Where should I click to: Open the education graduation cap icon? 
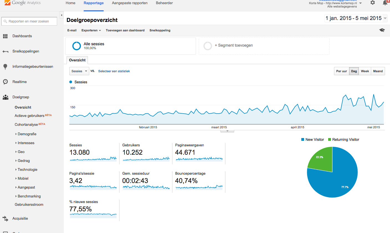pos(382,30)
